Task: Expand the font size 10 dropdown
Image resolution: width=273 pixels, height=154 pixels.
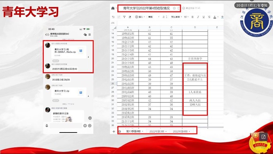Action: pyautogui.click(x=186, y=17)
